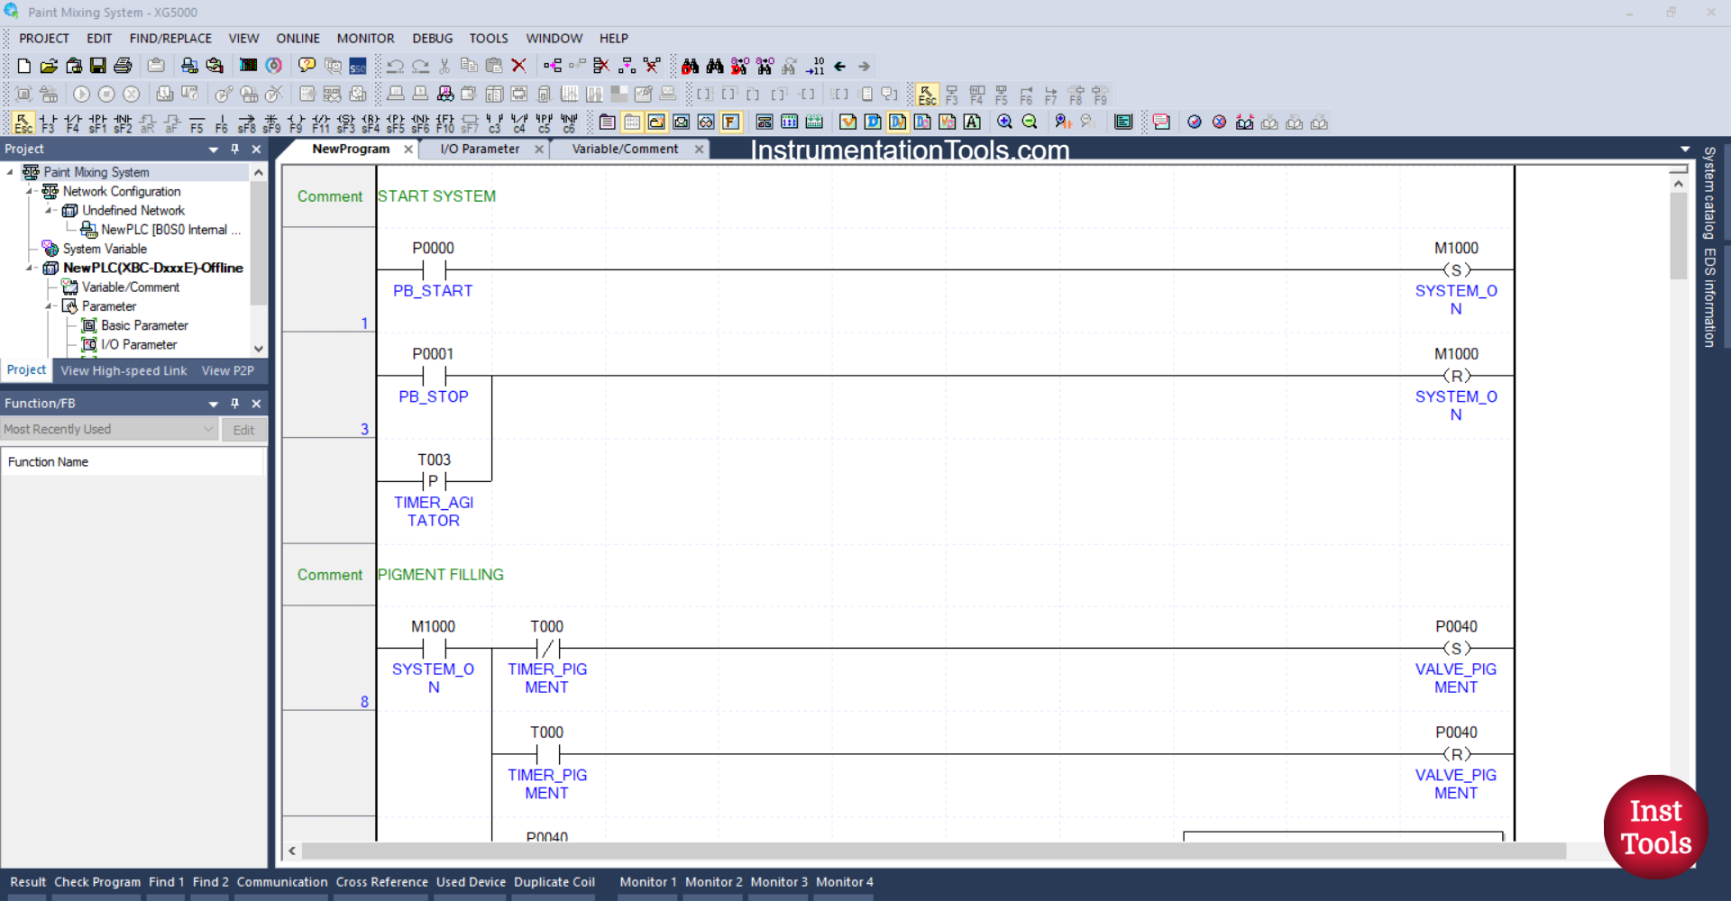Save the Paint Mixing System project

pyautogui.click(x=97, y=65)
